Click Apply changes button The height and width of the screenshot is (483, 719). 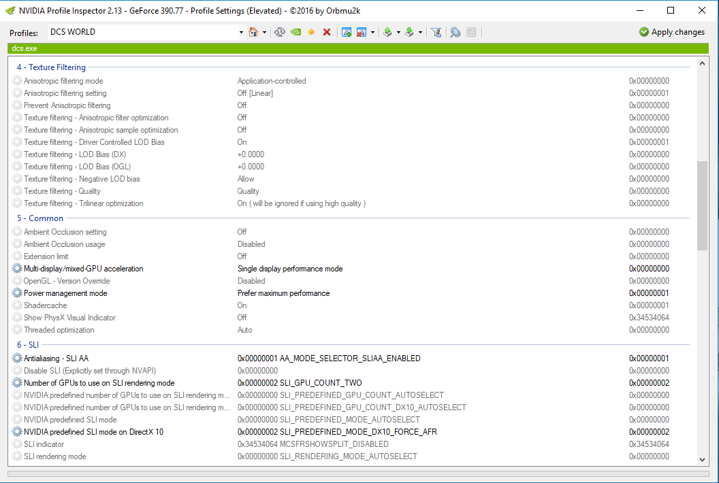[672, 31]
